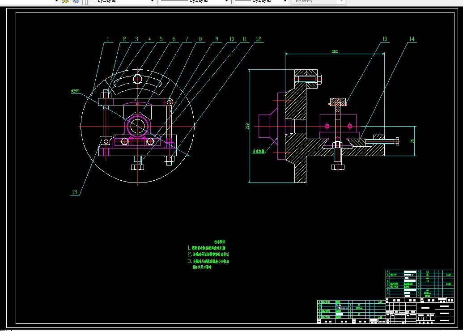Select the 78 dimension text

click(x=412, y=141)
